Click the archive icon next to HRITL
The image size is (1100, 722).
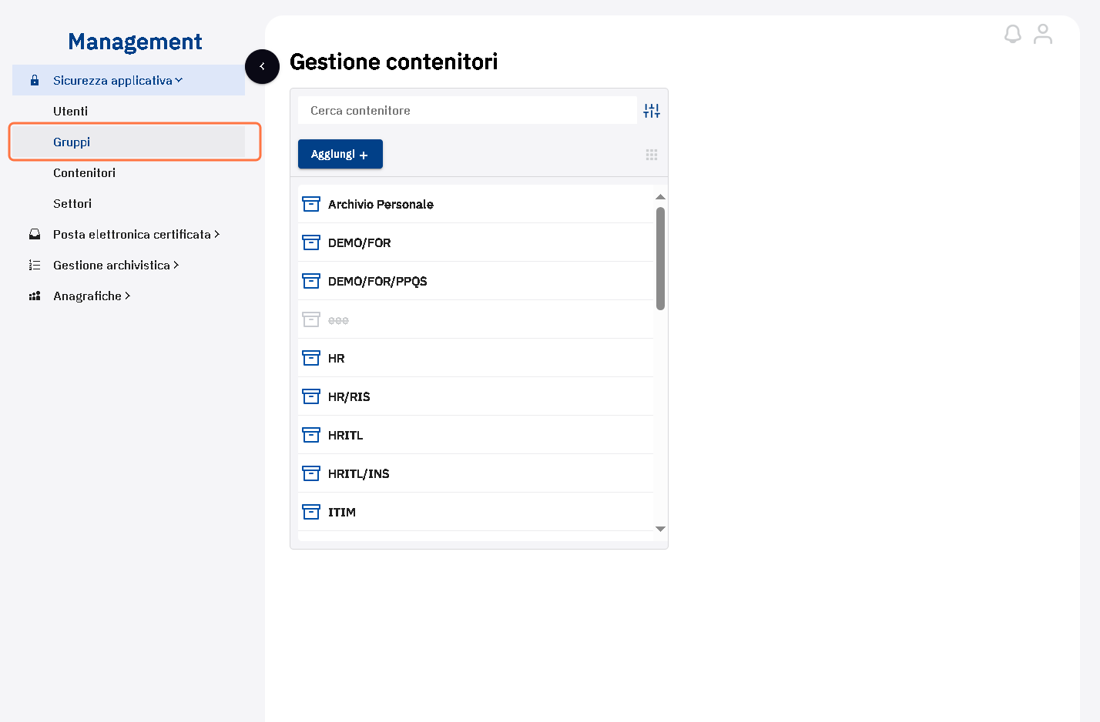[311, 435]
